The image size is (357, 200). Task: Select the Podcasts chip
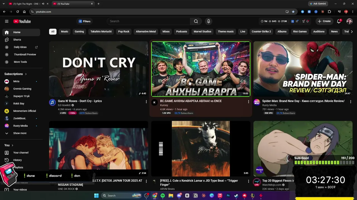182,32
